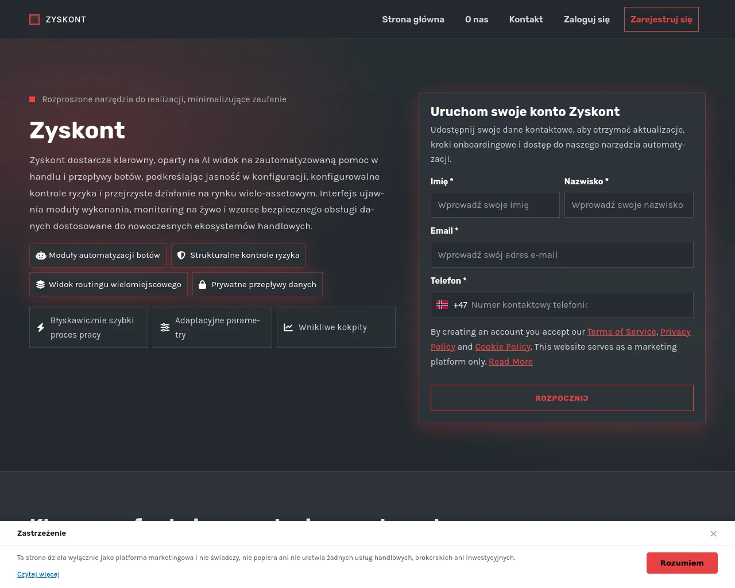The height and width of the screenshot is (588, 735).
Task: Open Strona główna in navigation
Action: pyautogui.click(x=413, y=20)
